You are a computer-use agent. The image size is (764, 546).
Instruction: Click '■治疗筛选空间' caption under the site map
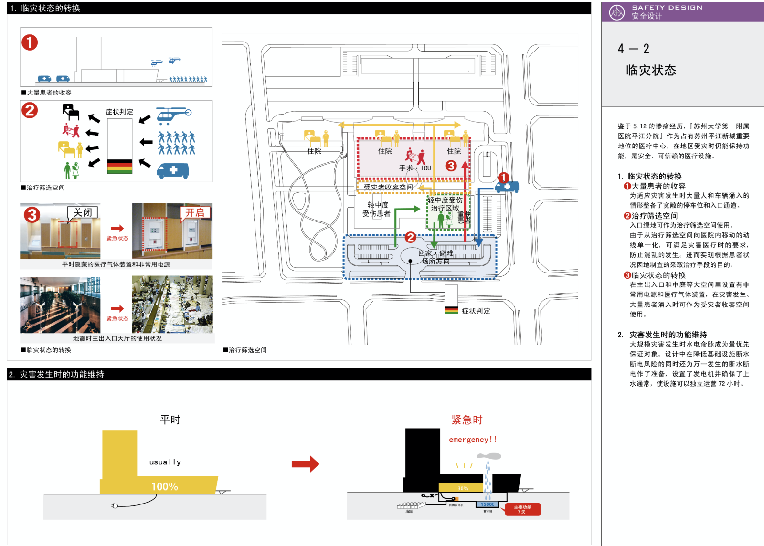coord(245,350)
